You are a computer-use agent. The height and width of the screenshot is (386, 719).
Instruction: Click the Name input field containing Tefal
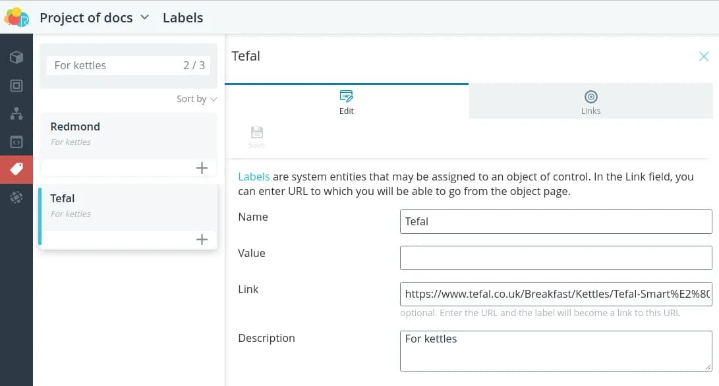pyautogui.click(x=556, y=222)
